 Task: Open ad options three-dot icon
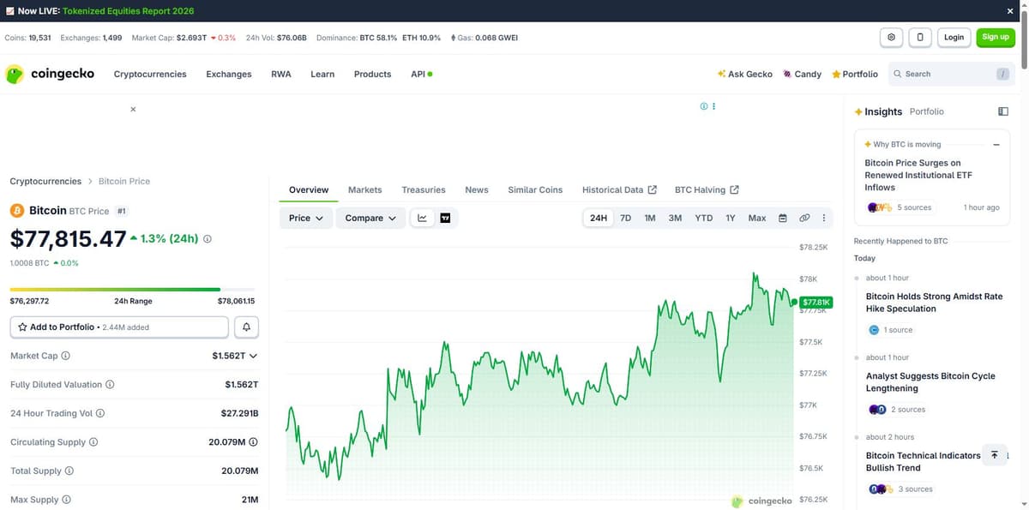tap(713, 106)
